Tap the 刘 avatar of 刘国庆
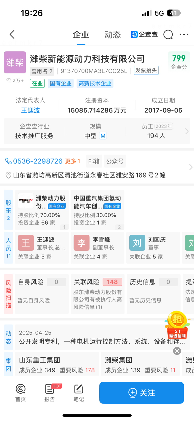Viewport: 194px width, 421px height. (x=137, y=243)
